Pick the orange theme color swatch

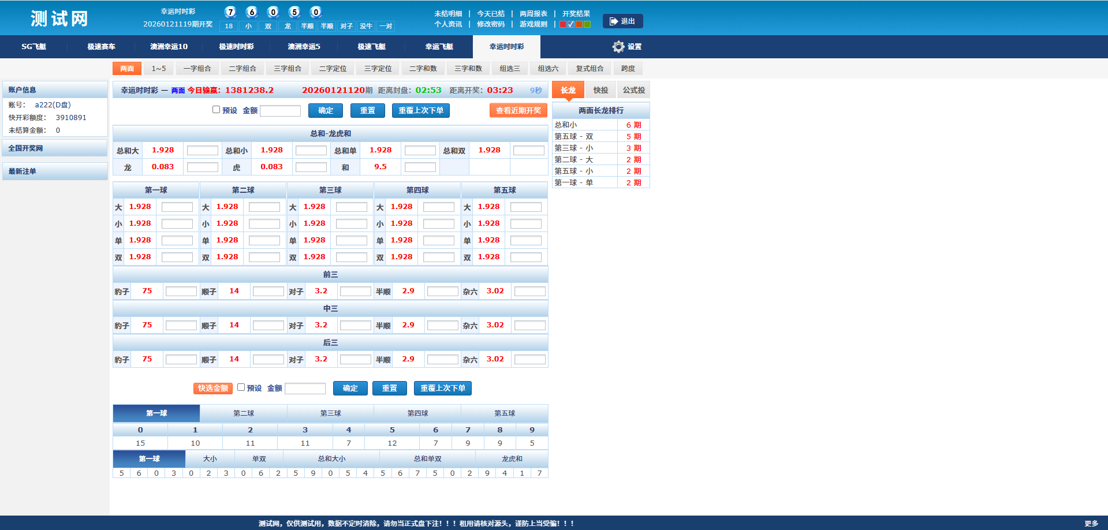tap(579, 24)
